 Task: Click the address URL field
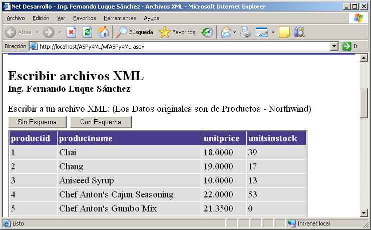[x=184, y=47]
